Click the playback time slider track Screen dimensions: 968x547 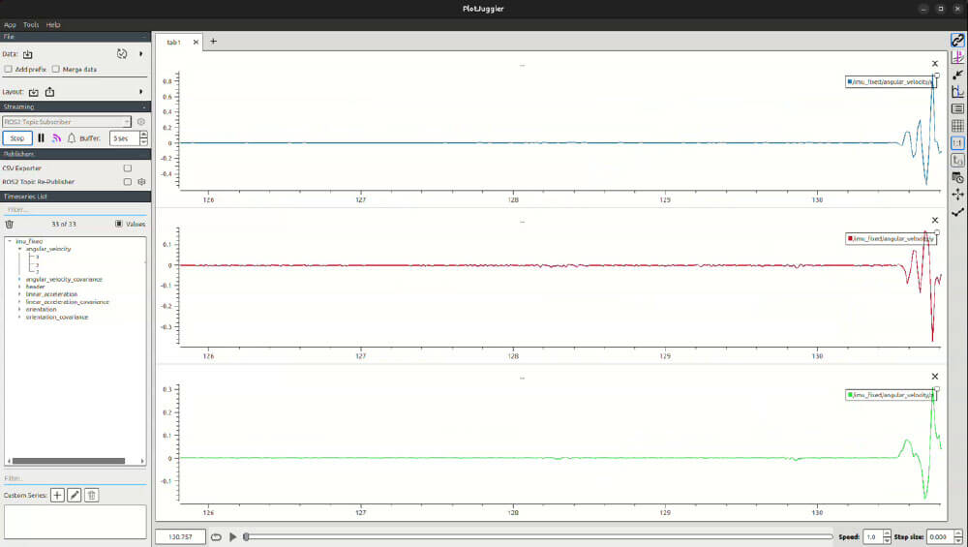[537, 536]
